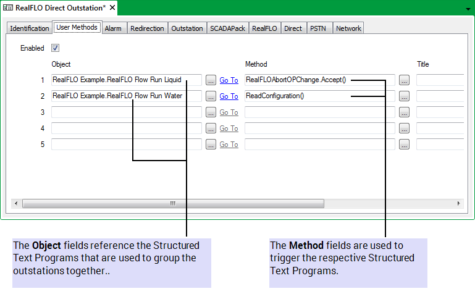Browse for Object in row 5
Image resolution: width=475 pixels, height=294 pixels.
coord(211,144)
